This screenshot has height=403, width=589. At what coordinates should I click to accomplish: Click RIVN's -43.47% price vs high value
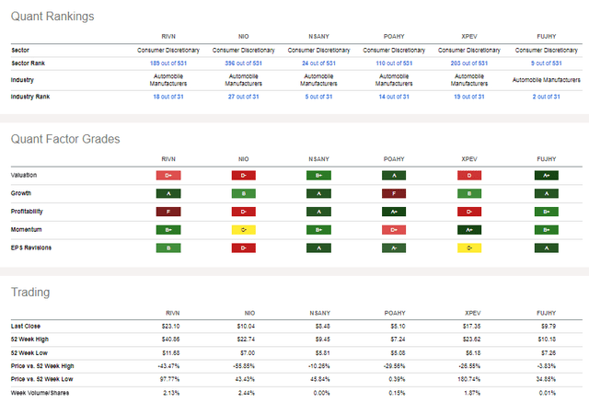pyautogui.click(x=168, y=366)
